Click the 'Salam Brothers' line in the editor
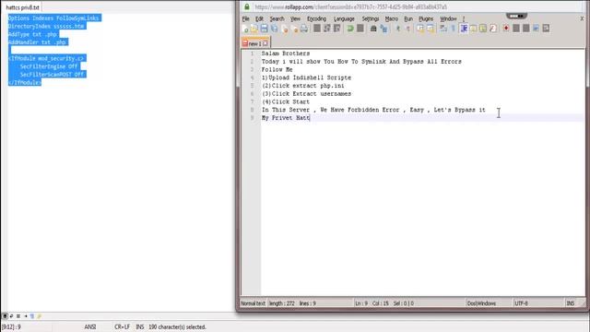This screenshot has height=332, width=590. pyautogui.click(x=286, y=53)
